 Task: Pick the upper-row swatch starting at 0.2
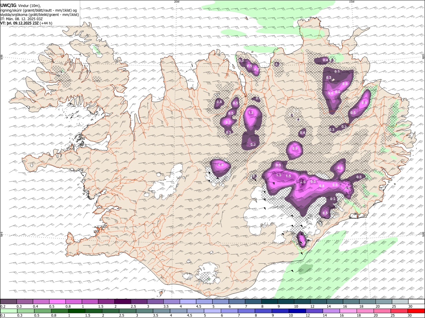click(x=8, y=301)
